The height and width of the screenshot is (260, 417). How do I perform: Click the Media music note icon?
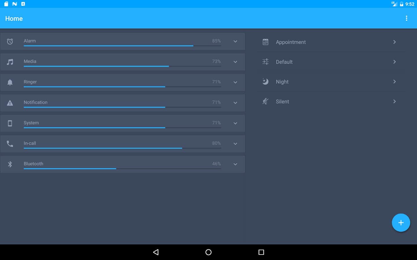(10, 62)
